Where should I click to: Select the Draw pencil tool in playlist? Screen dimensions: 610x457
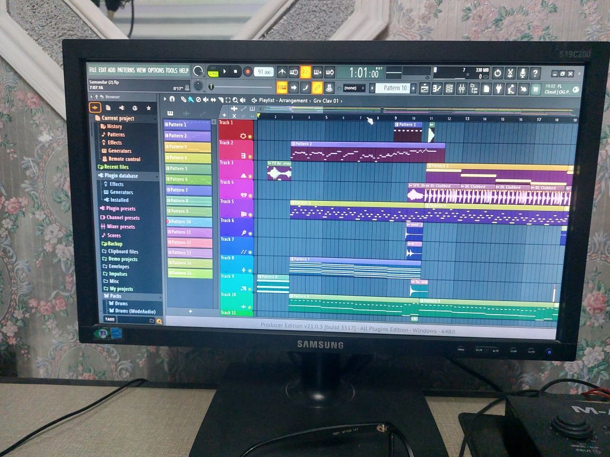pyautogui.click(x=184, y=100)
